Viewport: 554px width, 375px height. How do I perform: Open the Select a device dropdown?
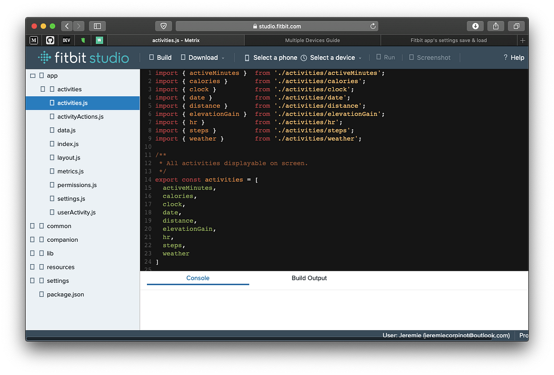332,58
